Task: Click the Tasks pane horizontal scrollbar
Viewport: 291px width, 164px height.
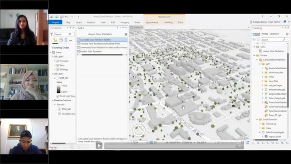Action: pyautogui.click(x=102, y=55)
